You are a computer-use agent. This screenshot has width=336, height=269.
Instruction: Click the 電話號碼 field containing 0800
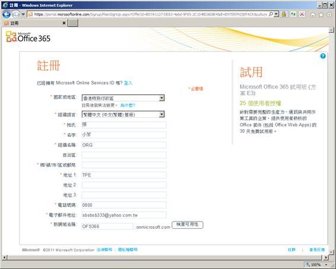[124, 205]
